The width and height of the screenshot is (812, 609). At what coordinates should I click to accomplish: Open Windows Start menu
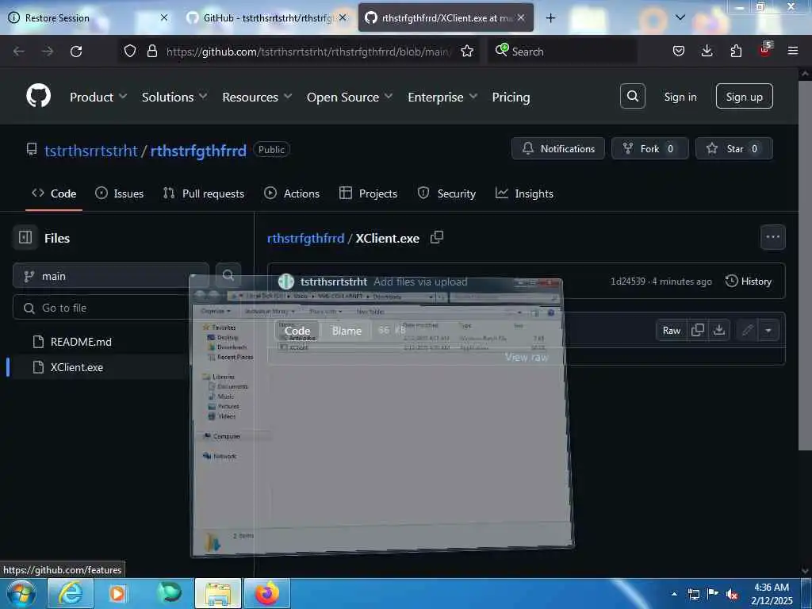(x=21, y=594)
